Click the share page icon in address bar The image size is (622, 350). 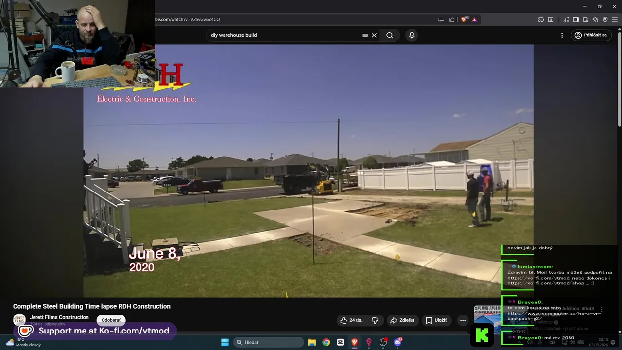(452, 19)
